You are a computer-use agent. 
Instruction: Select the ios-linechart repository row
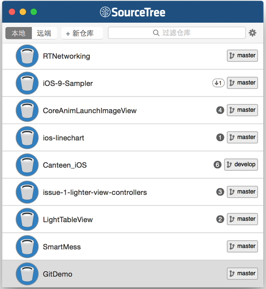(x=133, y=138)
